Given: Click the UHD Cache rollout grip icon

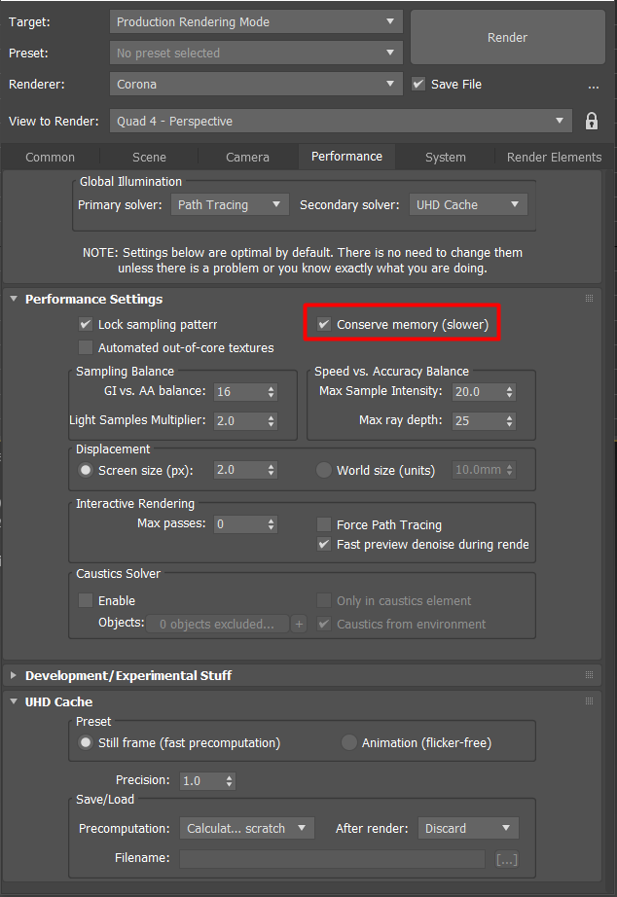Looking at the screenshot, I should pos(589,701).
